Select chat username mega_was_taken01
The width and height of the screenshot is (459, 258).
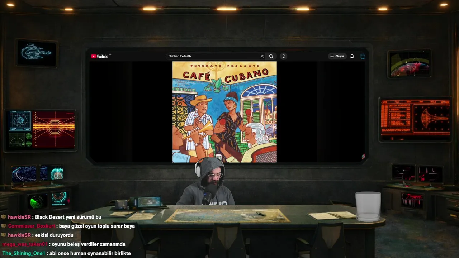tap(25, 244)
